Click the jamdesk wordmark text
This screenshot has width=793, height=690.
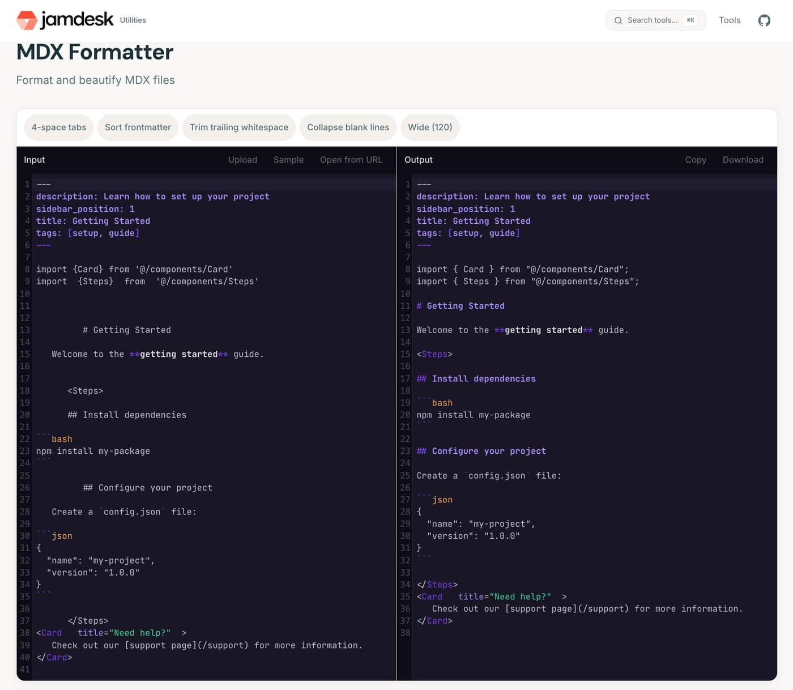point(77,20)
